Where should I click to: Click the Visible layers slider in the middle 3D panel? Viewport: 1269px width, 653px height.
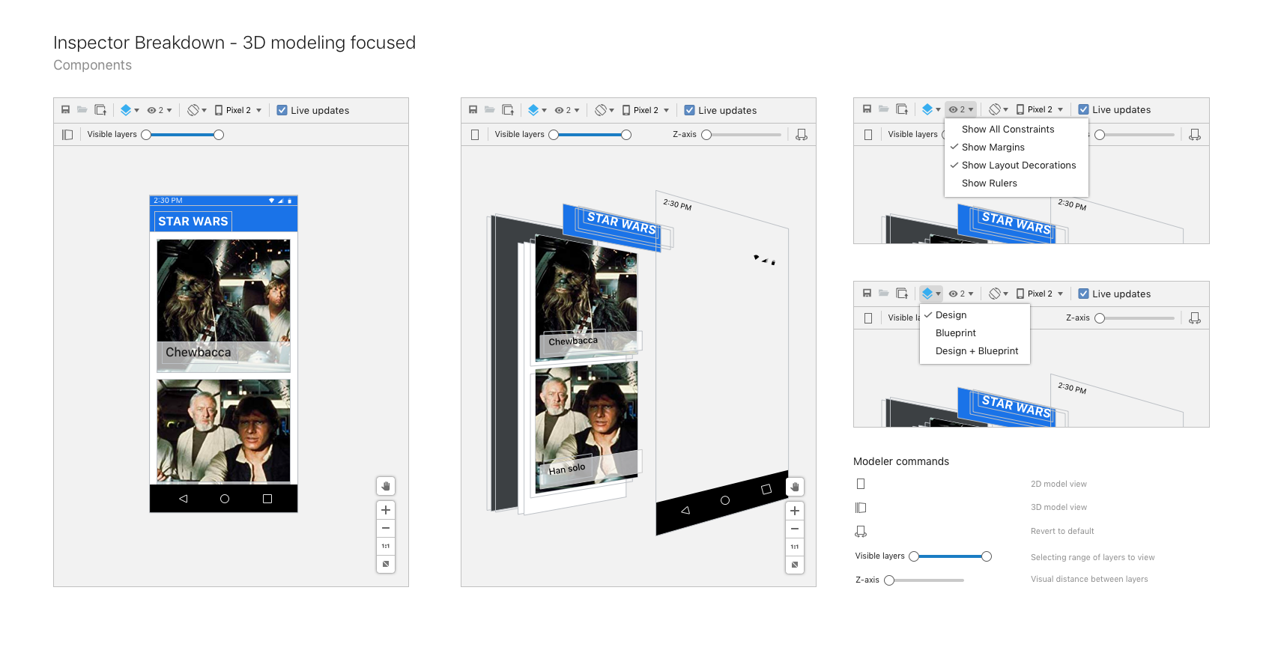coord(590,135)
